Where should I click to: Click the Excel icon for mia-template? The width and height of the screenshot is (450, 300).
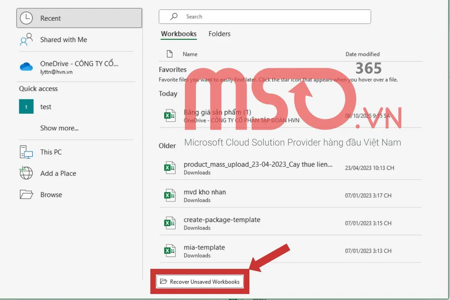[x=170, y=251]
